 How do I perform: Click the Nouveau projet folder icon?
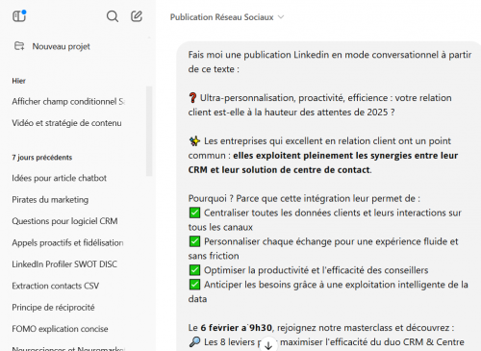point(19,46)
